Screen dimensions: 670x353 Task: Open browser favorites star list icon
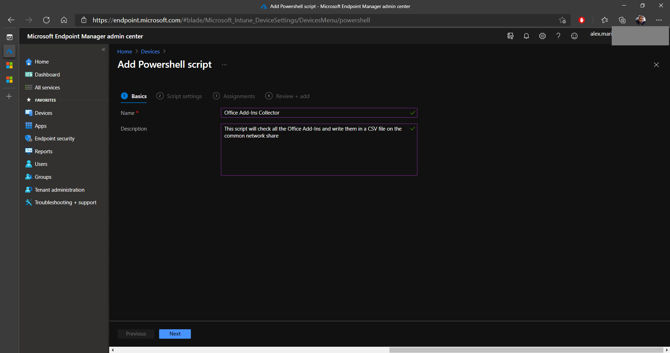click(x=605, y=20)
